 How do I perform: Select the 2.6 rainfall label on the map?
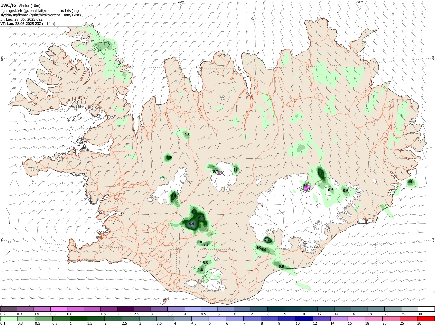point(174,196)
